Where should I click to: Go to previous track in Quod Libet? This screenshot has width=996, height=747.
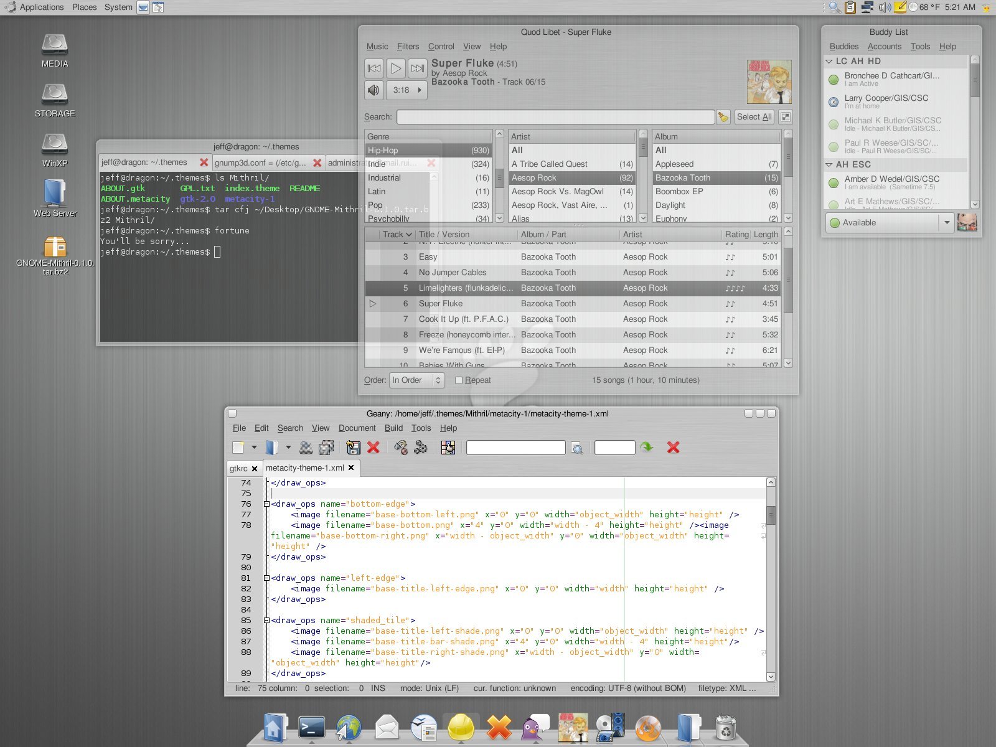click(x=374, y=68)
